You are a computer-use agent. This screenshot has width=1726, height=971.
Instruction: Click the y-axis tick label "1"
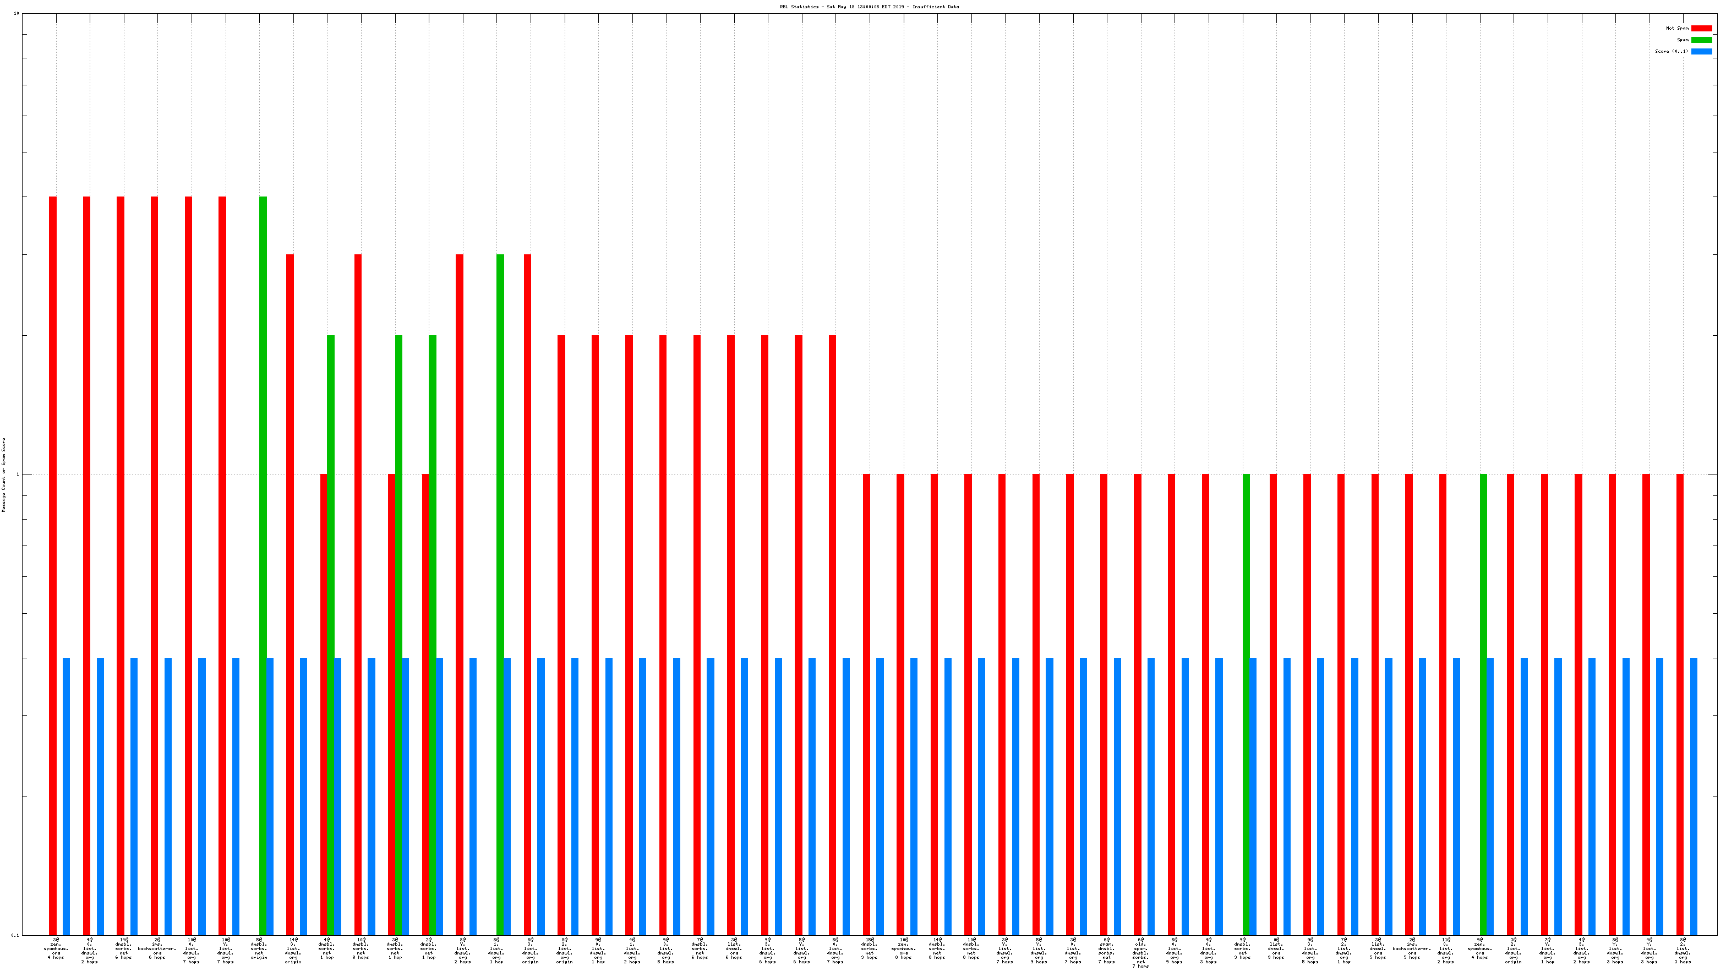[18, 474]
